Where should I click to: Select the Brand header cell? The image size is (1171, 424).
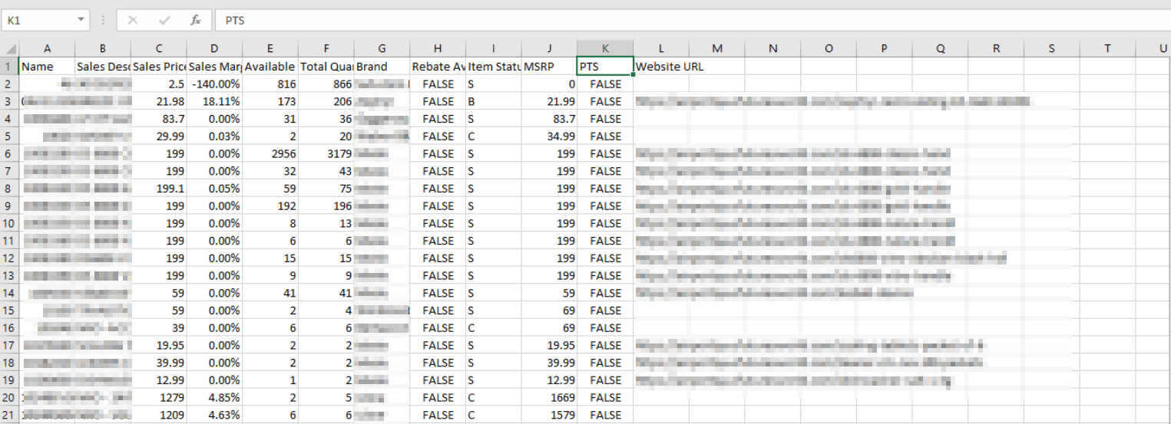click(x=382, y=67)
